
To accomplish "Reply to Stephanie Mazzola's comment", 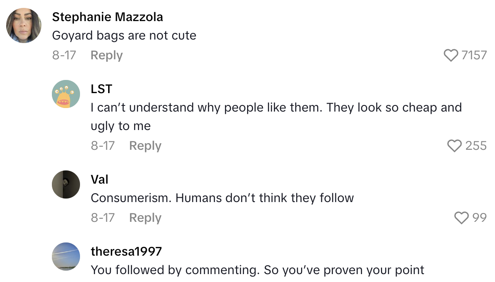I will (x=106, y=55).
